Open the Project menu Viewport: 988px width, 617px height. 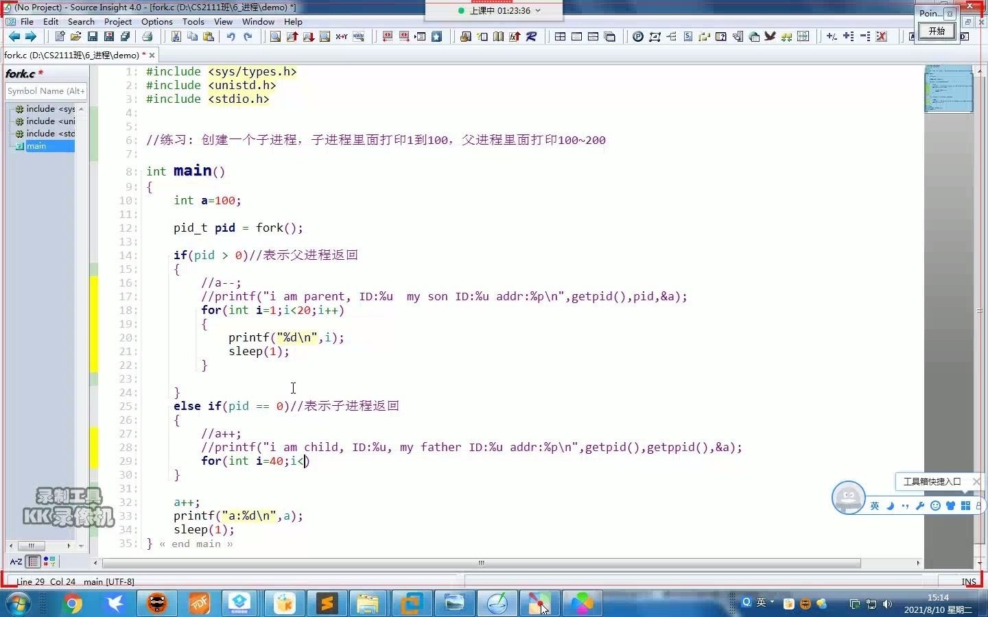[117, 21]
